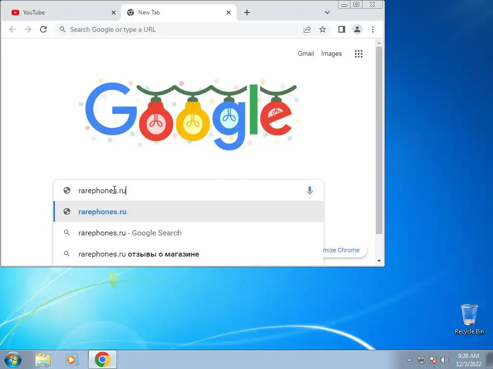This screenshot has width=493, height=369.
Task: Maximize the Chrome window
Action: (x=356, y=4)
